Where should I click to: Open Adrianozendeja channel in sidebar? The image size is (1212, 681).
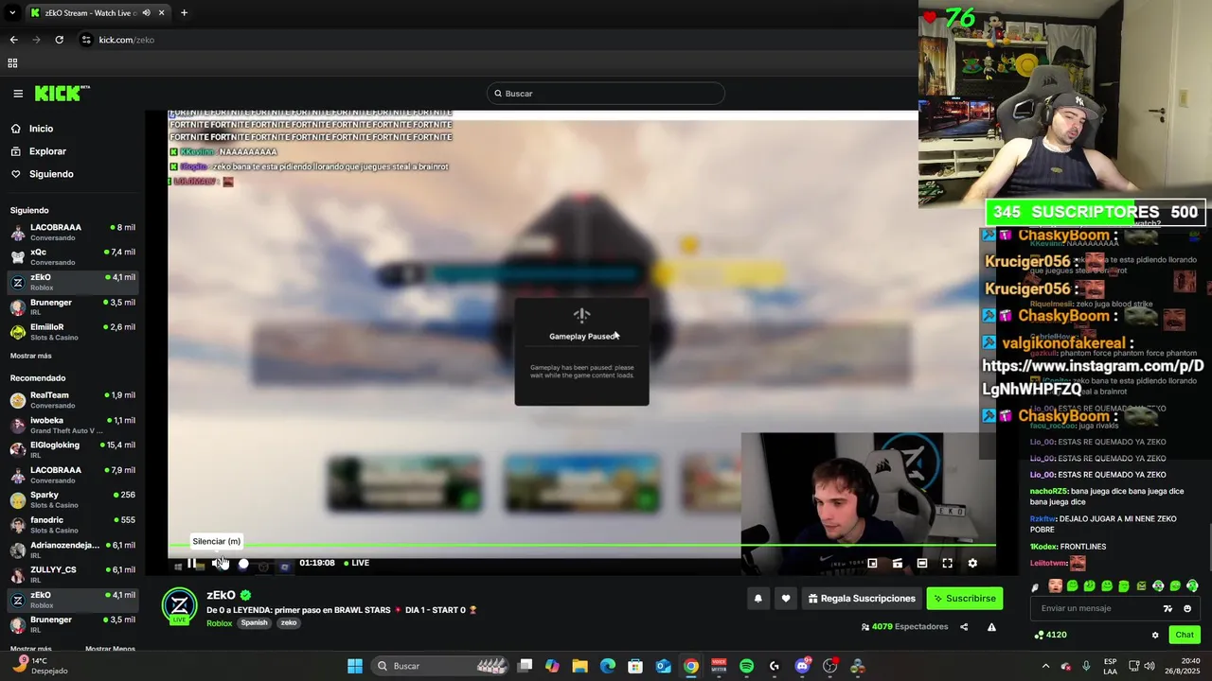click(x=74, y=550)
